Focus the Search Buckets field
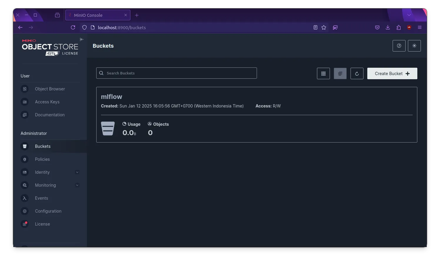The width and height of the screenshot is (440, 265). 177,73
